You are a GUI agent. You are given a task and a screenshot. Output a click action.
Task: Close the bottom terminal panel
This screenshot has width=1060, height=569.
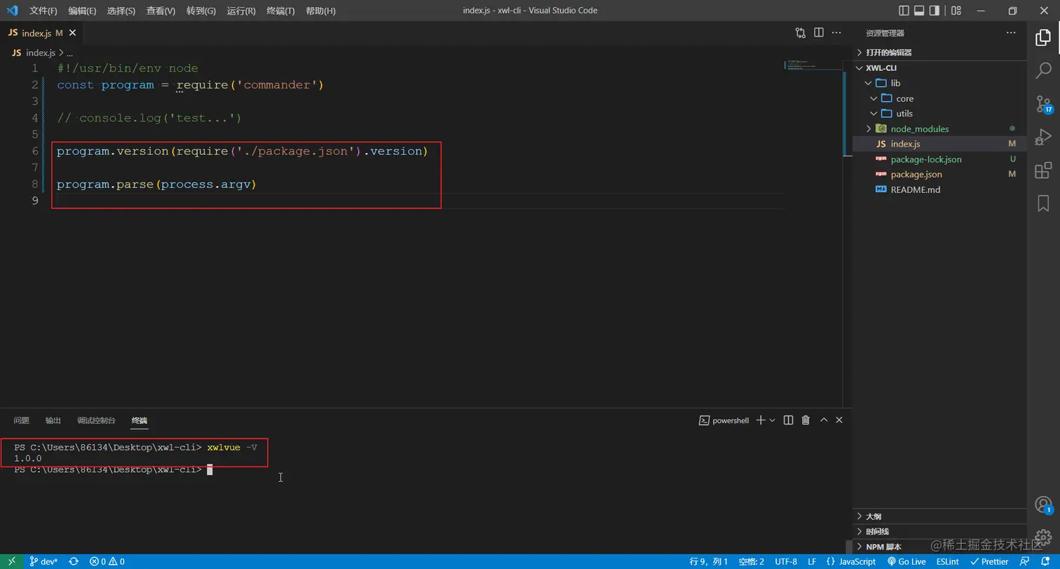click(x=839, y=420)
